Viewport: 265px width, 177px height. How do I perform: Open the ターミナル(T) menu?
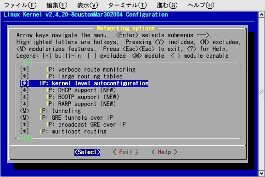tap(128, 6)
